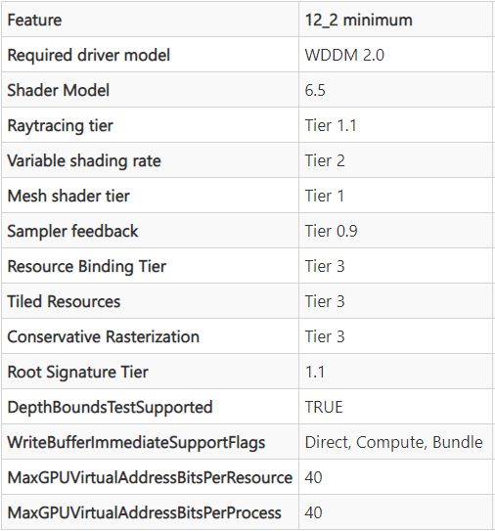Click the Resource Binding Tier label
This screenshot has width=495, height=531.
pos(87,267)
